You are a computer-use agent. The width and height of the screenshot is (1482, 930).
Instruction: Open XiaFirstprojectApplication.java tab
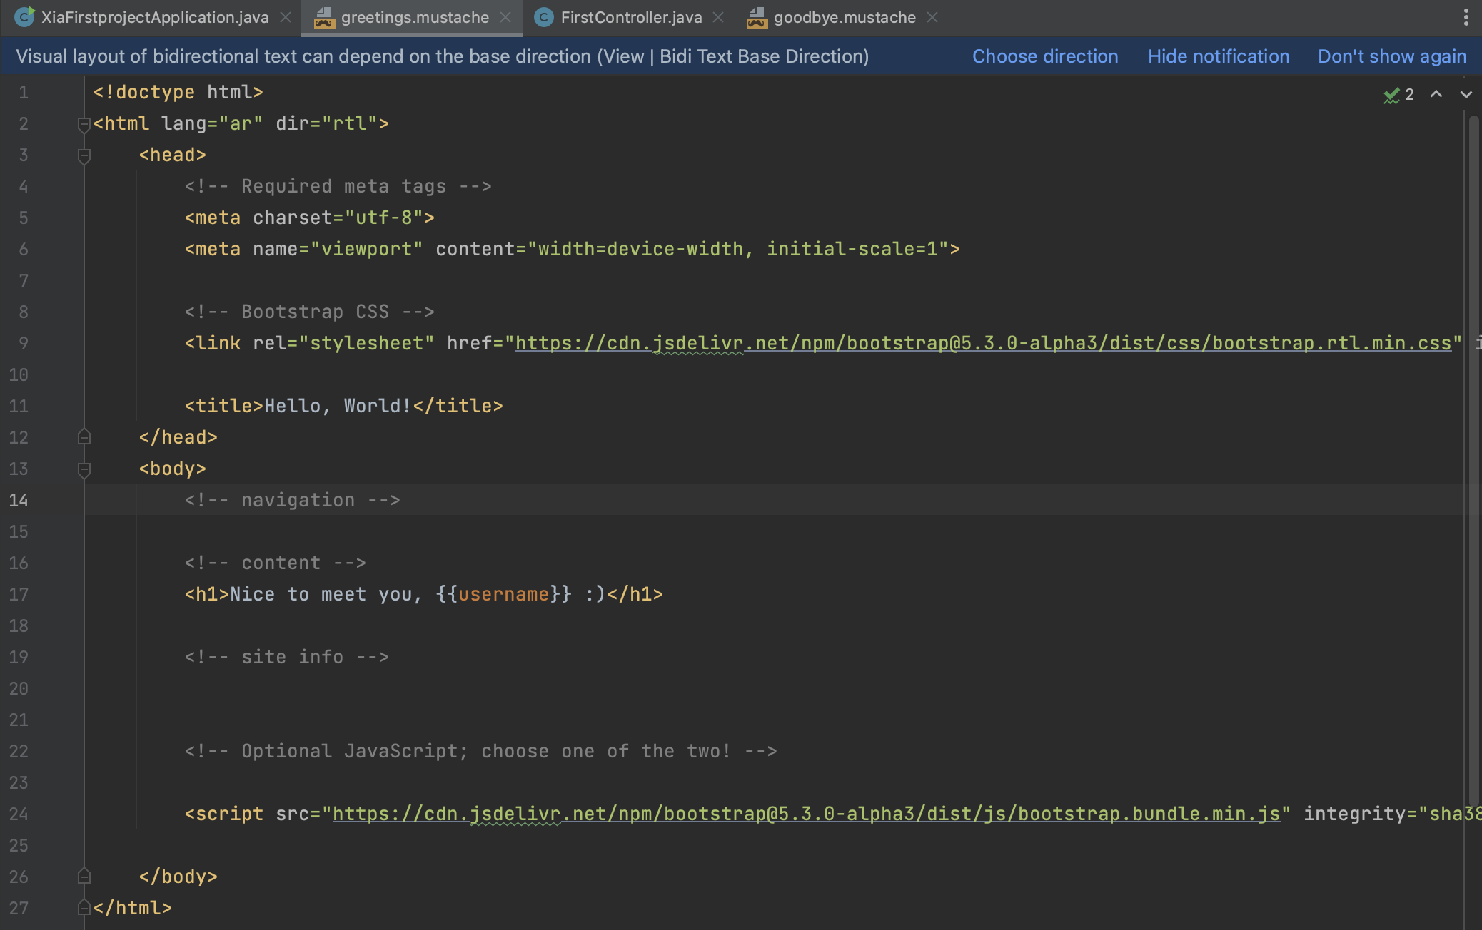coord(154,17)
